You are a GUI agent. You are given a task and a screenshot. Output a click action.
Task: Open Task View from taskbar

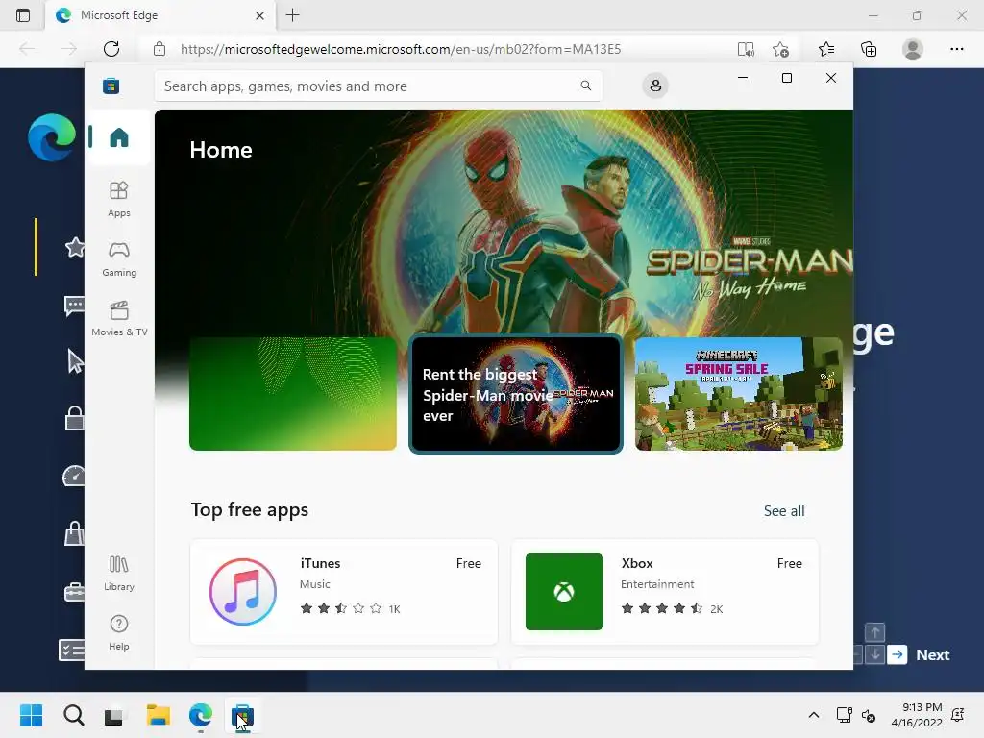click(x=114, y=715)
